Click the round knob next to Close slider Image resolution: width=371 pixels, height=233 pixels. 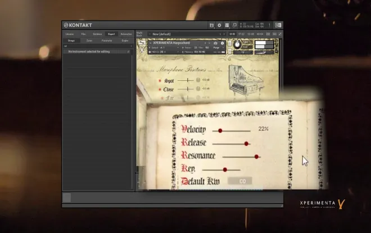click(x=198, y=89)
